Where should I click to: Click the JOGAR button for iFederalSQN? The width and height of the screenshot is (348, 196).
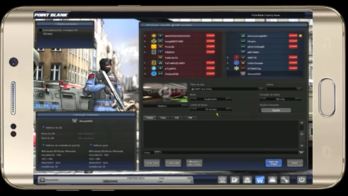(x=210, y=74)
